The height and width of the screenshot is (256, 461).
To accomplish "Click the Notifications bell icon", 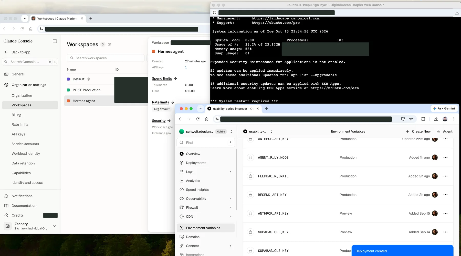I will pos(6,196).
